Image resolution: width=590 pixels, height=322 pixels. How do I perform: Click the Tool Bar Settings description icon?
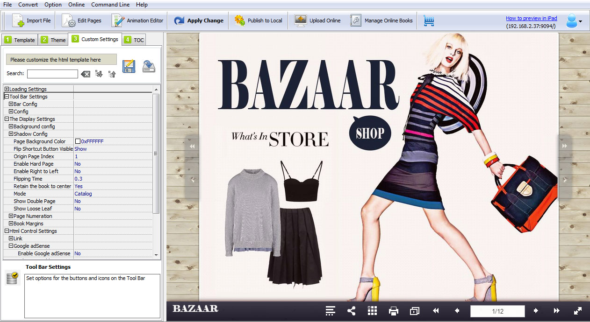[x=12, y=279]
